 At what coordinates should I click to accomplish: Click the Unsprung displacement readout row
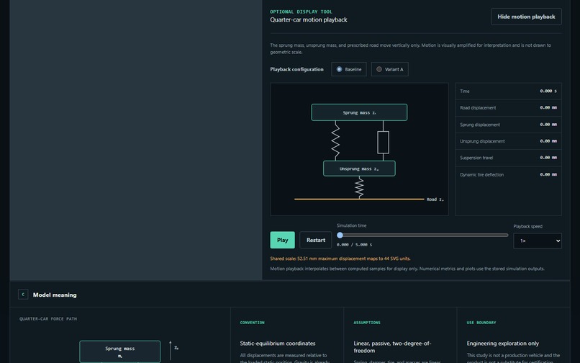pos(508,141)
